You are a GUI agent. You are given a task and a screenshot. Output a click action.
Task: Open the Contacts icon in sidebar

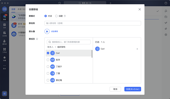click(x=4, y=42)
